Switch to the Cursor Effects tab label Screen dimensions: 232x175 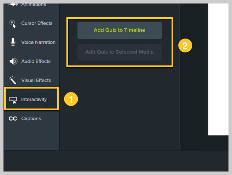click(37, 23)
